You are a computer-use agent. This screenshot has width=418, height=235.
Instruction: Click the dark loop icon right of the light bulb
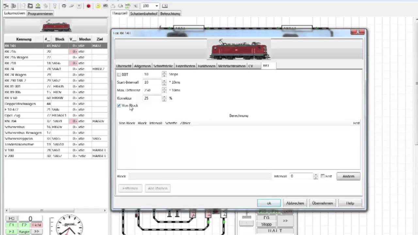[x=64, y=6]
